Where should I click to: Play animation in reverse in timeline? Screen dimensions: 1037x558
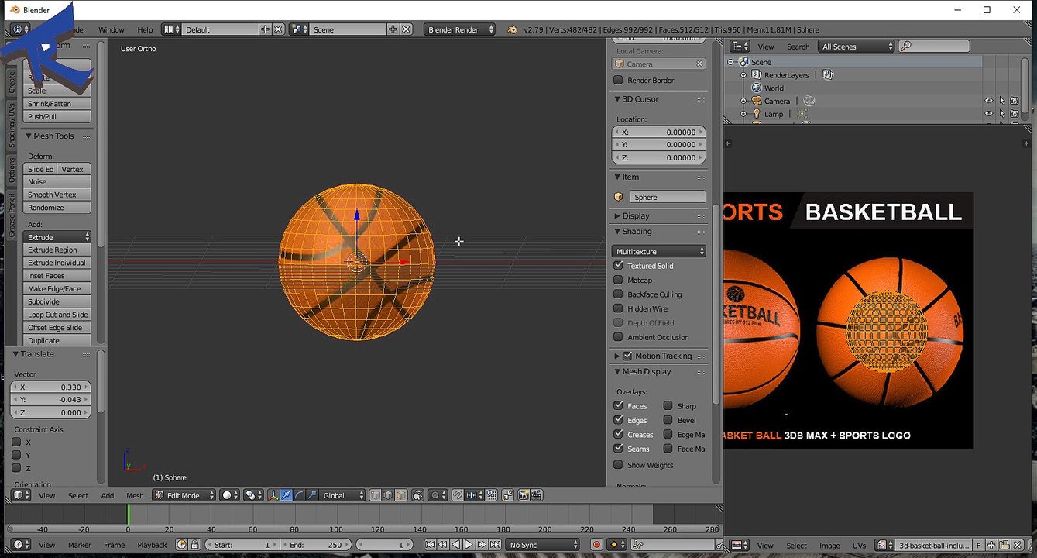pyautogui.click(x=456, y=545)
